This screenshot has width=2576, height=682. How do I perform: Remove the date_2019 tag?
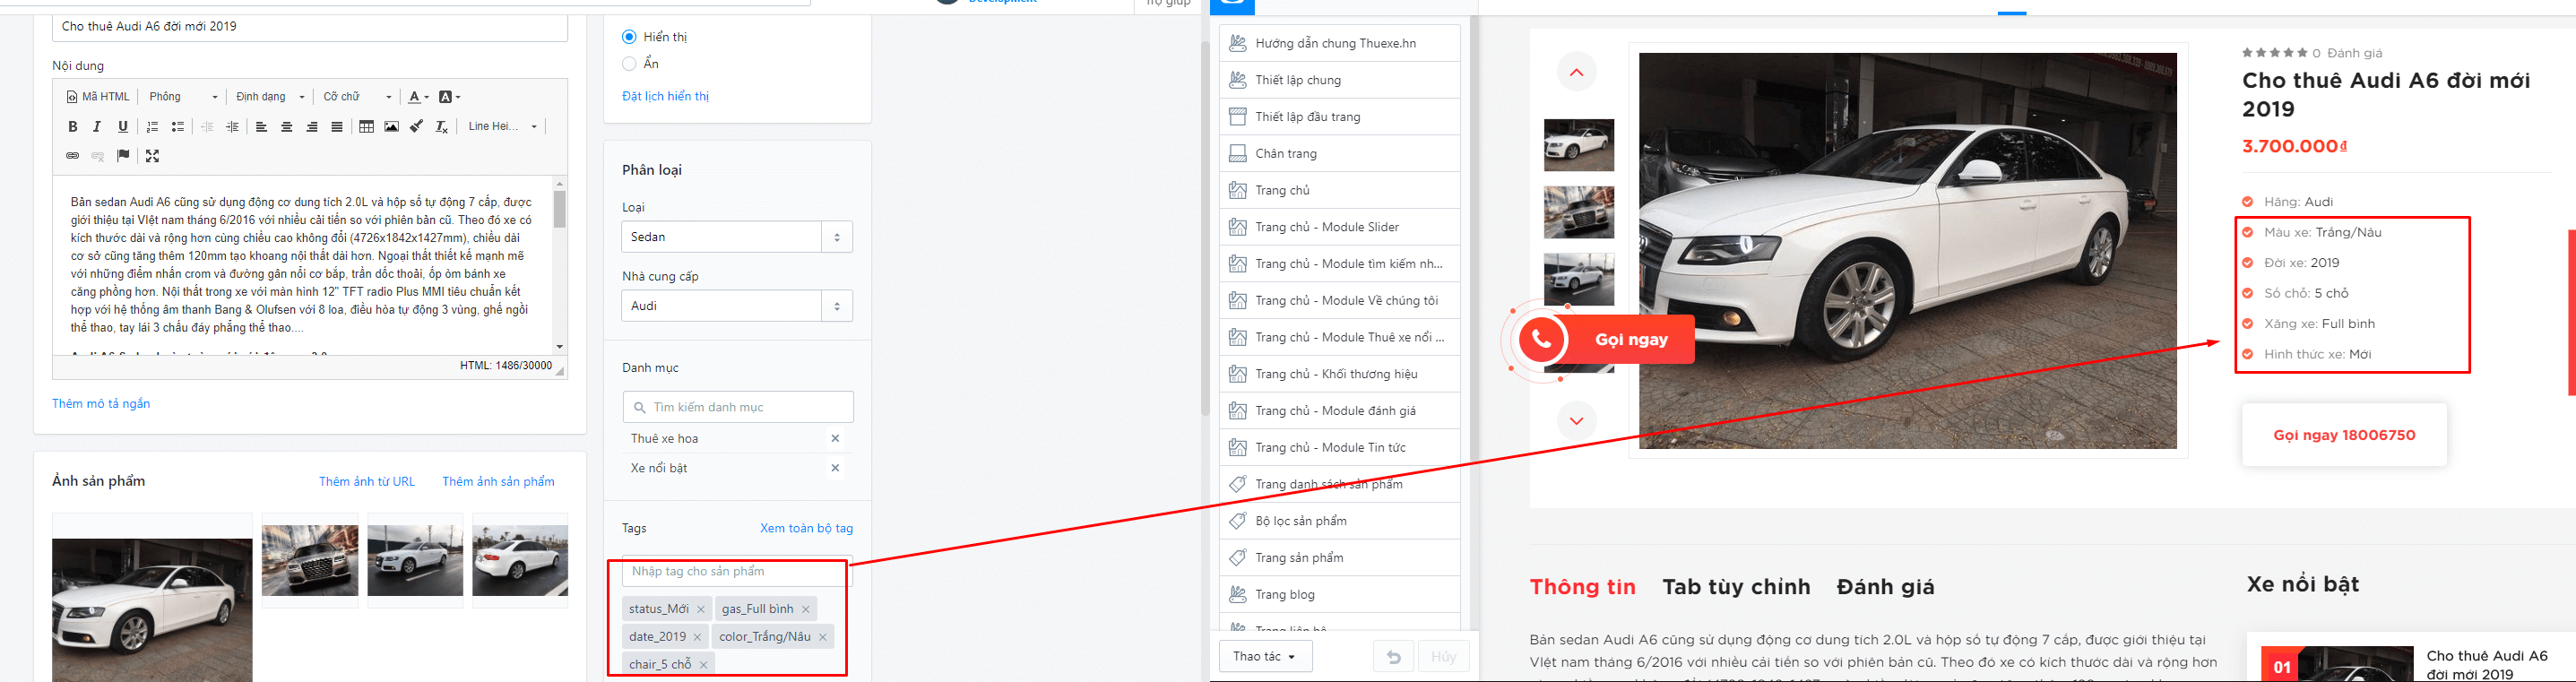(x=697, y=637)
